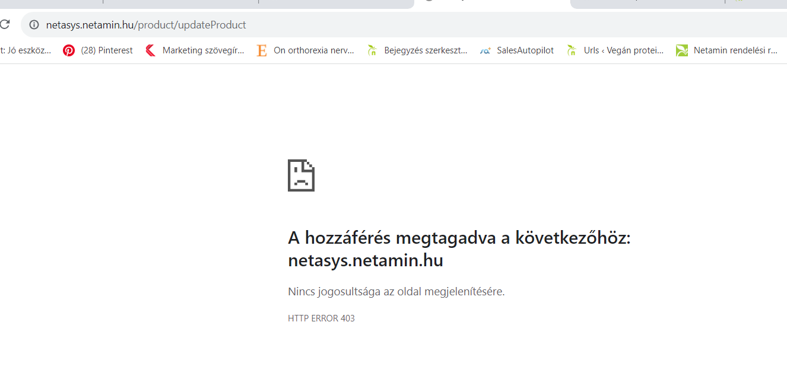
Task: Click the orange E icon of orthorexia bookmark
Action: [262, 50]
